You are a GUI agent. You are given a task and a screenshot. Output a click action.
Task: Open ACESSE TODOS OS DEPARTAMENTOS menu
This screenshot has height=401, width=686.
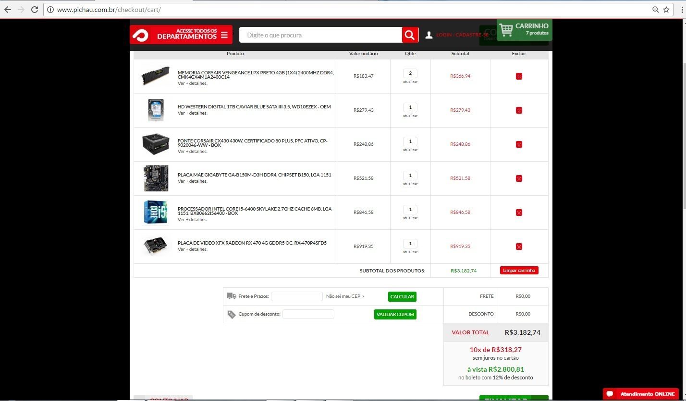181,35
